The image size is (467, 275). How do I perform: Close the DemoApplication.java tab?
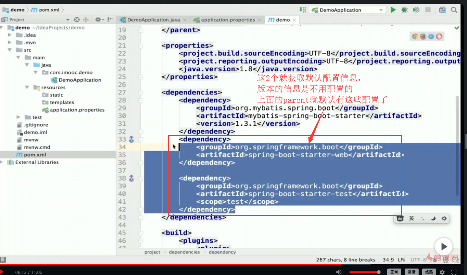pyautogui.click(x=184, y=20)
